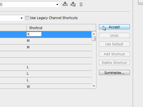Click the shortcut input field containing K
The width and height of the screenshot is (143, 107).
click(34, 34)
